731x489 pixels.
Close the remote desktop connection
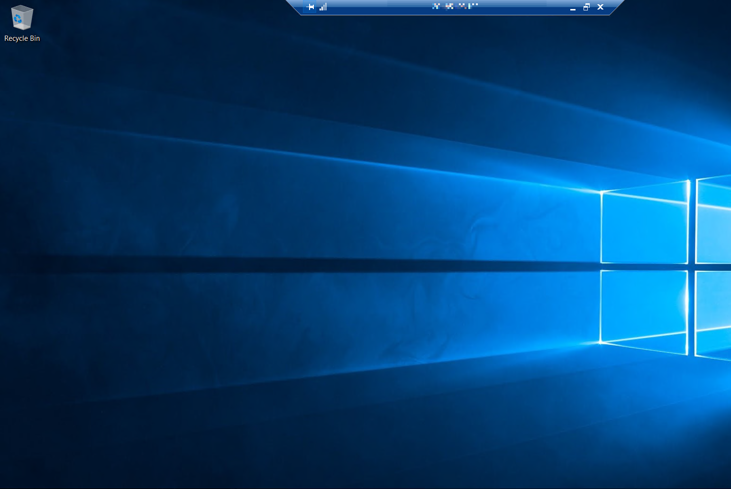[600, 7]
